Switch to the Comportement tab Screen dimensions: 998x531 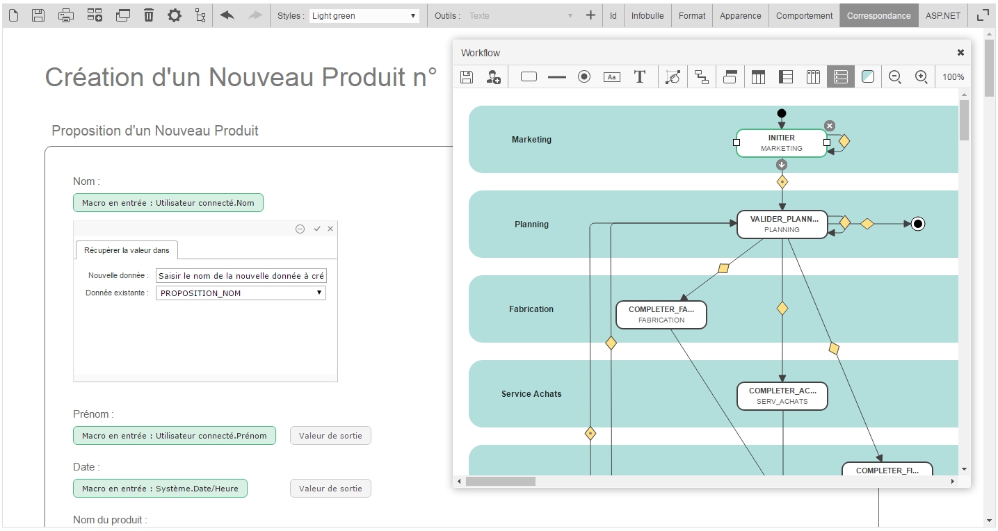pyautogui.click(x=804, y=15)
